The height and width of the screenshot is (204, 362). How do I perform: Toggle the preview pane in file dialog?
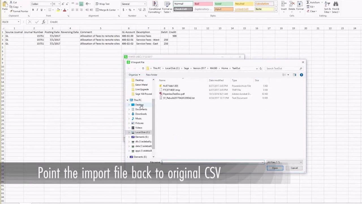point(294,75)
